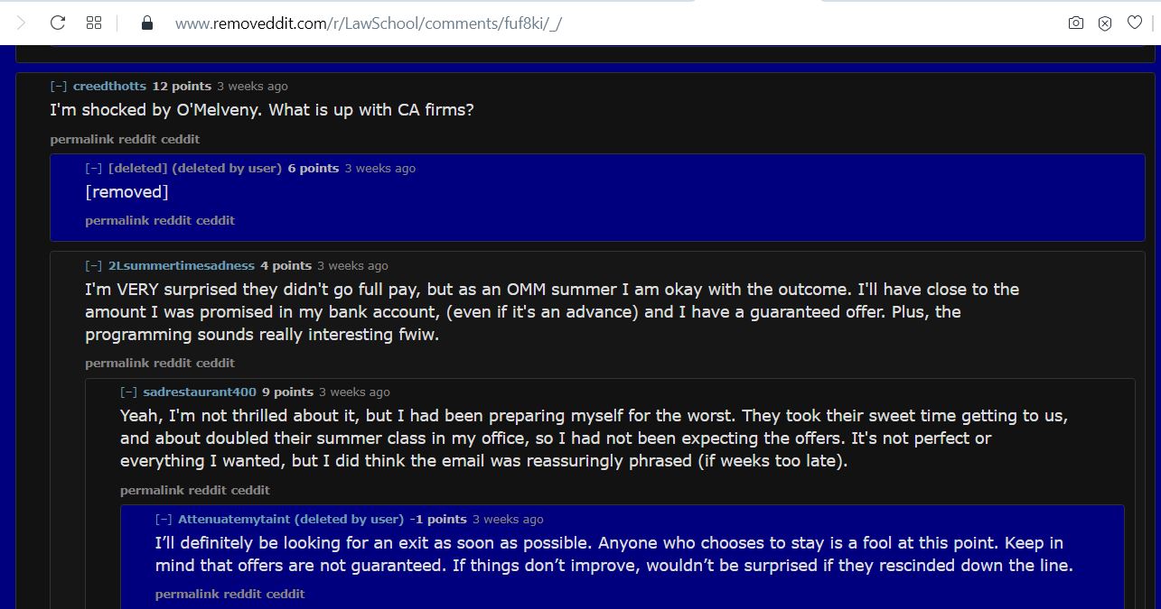
Task: Open the ad blocker shield icon
Action: click(1105, 23)
